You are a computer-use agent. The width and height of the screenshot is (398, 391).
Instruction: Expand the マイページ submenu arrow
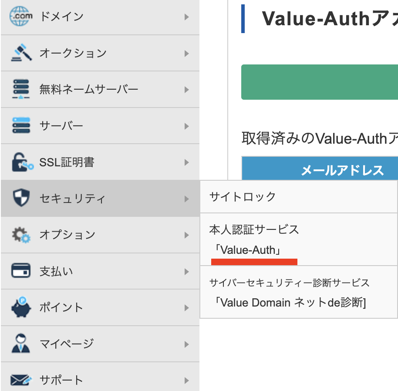coord(187,344)
